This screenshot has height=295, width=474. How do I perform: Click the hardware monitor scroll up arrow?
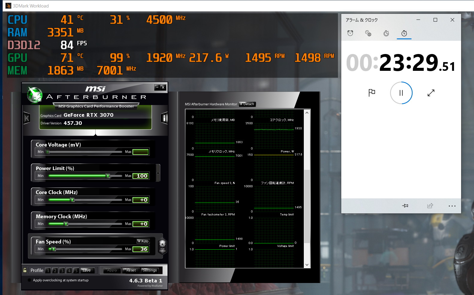pyautogui.click(x=307, y=113)
